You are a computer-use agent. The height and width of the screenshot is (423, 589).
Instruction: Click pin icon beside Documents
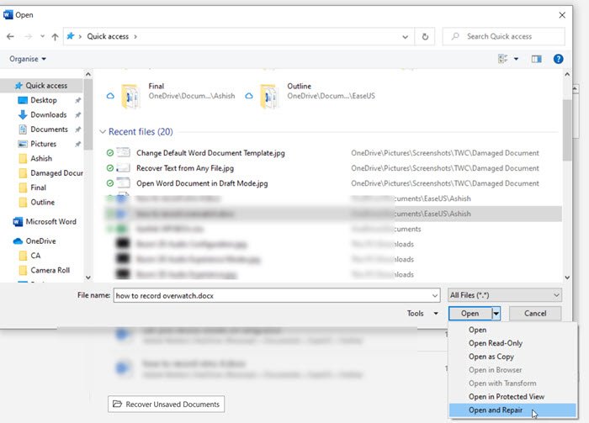77,130
